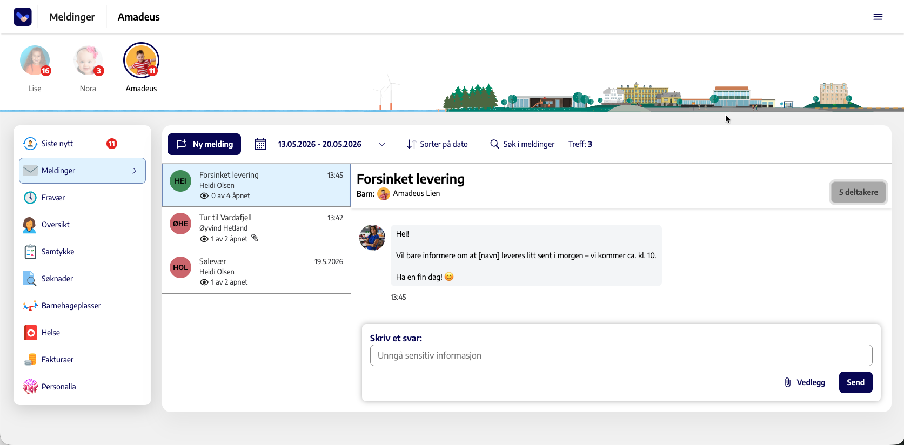Click the magnifying glass search icon

pos(494,144)
